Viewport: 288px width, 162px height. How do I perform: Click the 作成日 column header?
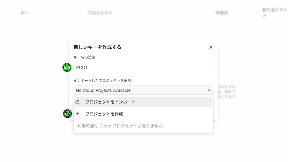(x=222, y=13)
